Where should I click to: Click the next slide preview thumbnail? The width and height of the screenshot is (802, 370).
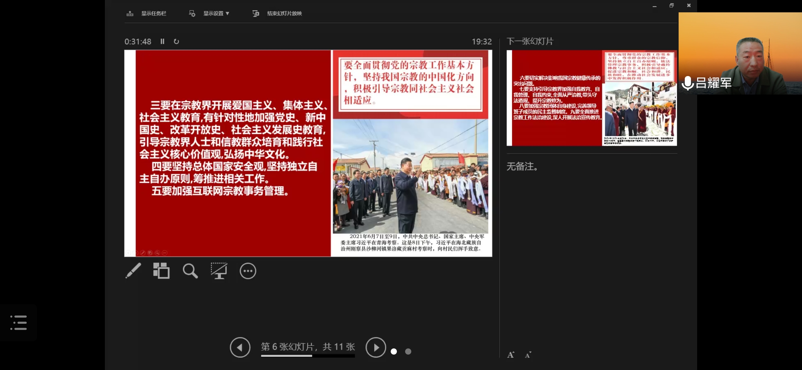click(592, 98)
